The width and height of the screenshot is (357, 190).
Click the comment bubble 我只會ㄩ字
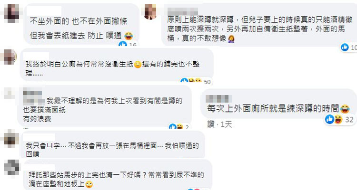pyautogui.click(x=113, y=145)
